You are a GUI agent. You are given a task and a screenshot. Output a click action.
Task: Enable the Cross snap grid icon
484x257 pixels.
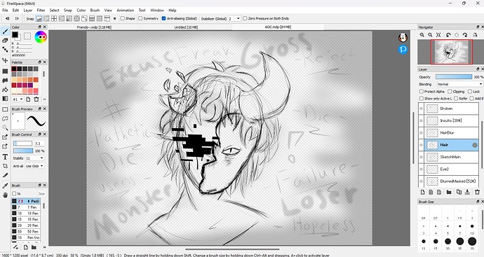pyautogui.click(x=54, y=18)
